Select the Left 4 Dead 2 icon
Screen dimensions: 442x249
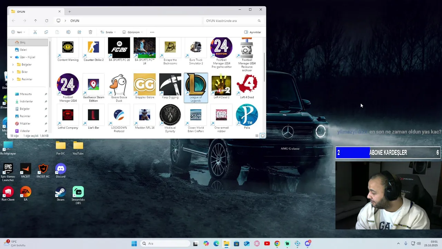(221, 86)
